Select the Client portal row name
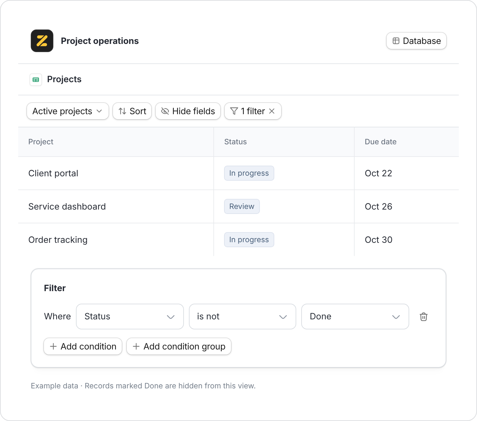Image resolution: width=477 pixels, height=421 pixels. pos(53,173)
